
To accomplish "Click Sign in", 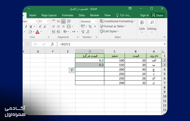I will tap(145, 15).
